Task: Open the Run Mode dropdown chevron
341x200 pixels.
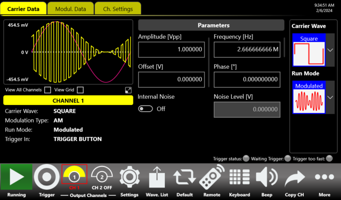Action: tap(330, 97)
